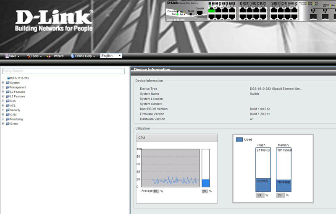Expand the ACL folder
Image resolution: width=336 pixels, height=214 pixels.
[x=3, y=105]
